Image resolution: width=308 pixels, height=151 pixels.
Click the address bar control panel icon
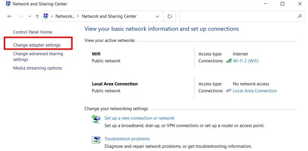pyautogui.click(x=46, y=16)
